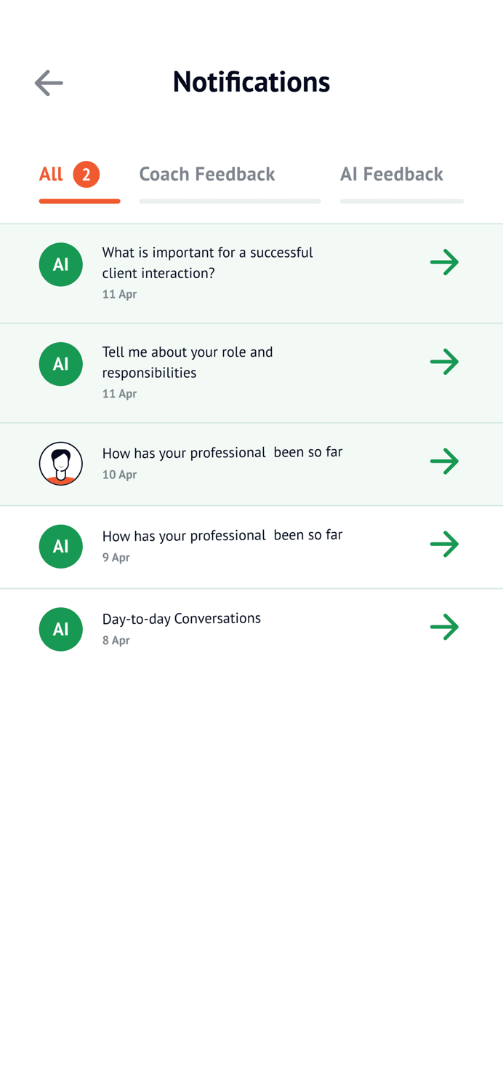503x1092 pixels.
Task: Select the AI avatar beside the client interaction question
Action: [x=61, y=264]
